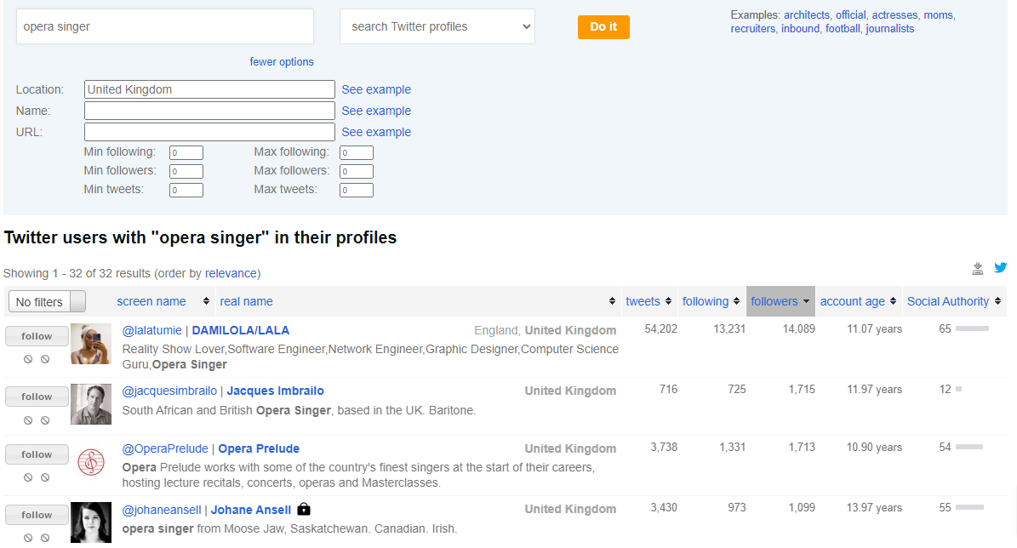Follow the jacquesimbrailo account
Screen dimensions: 1017x548
(x=37, y=397)
